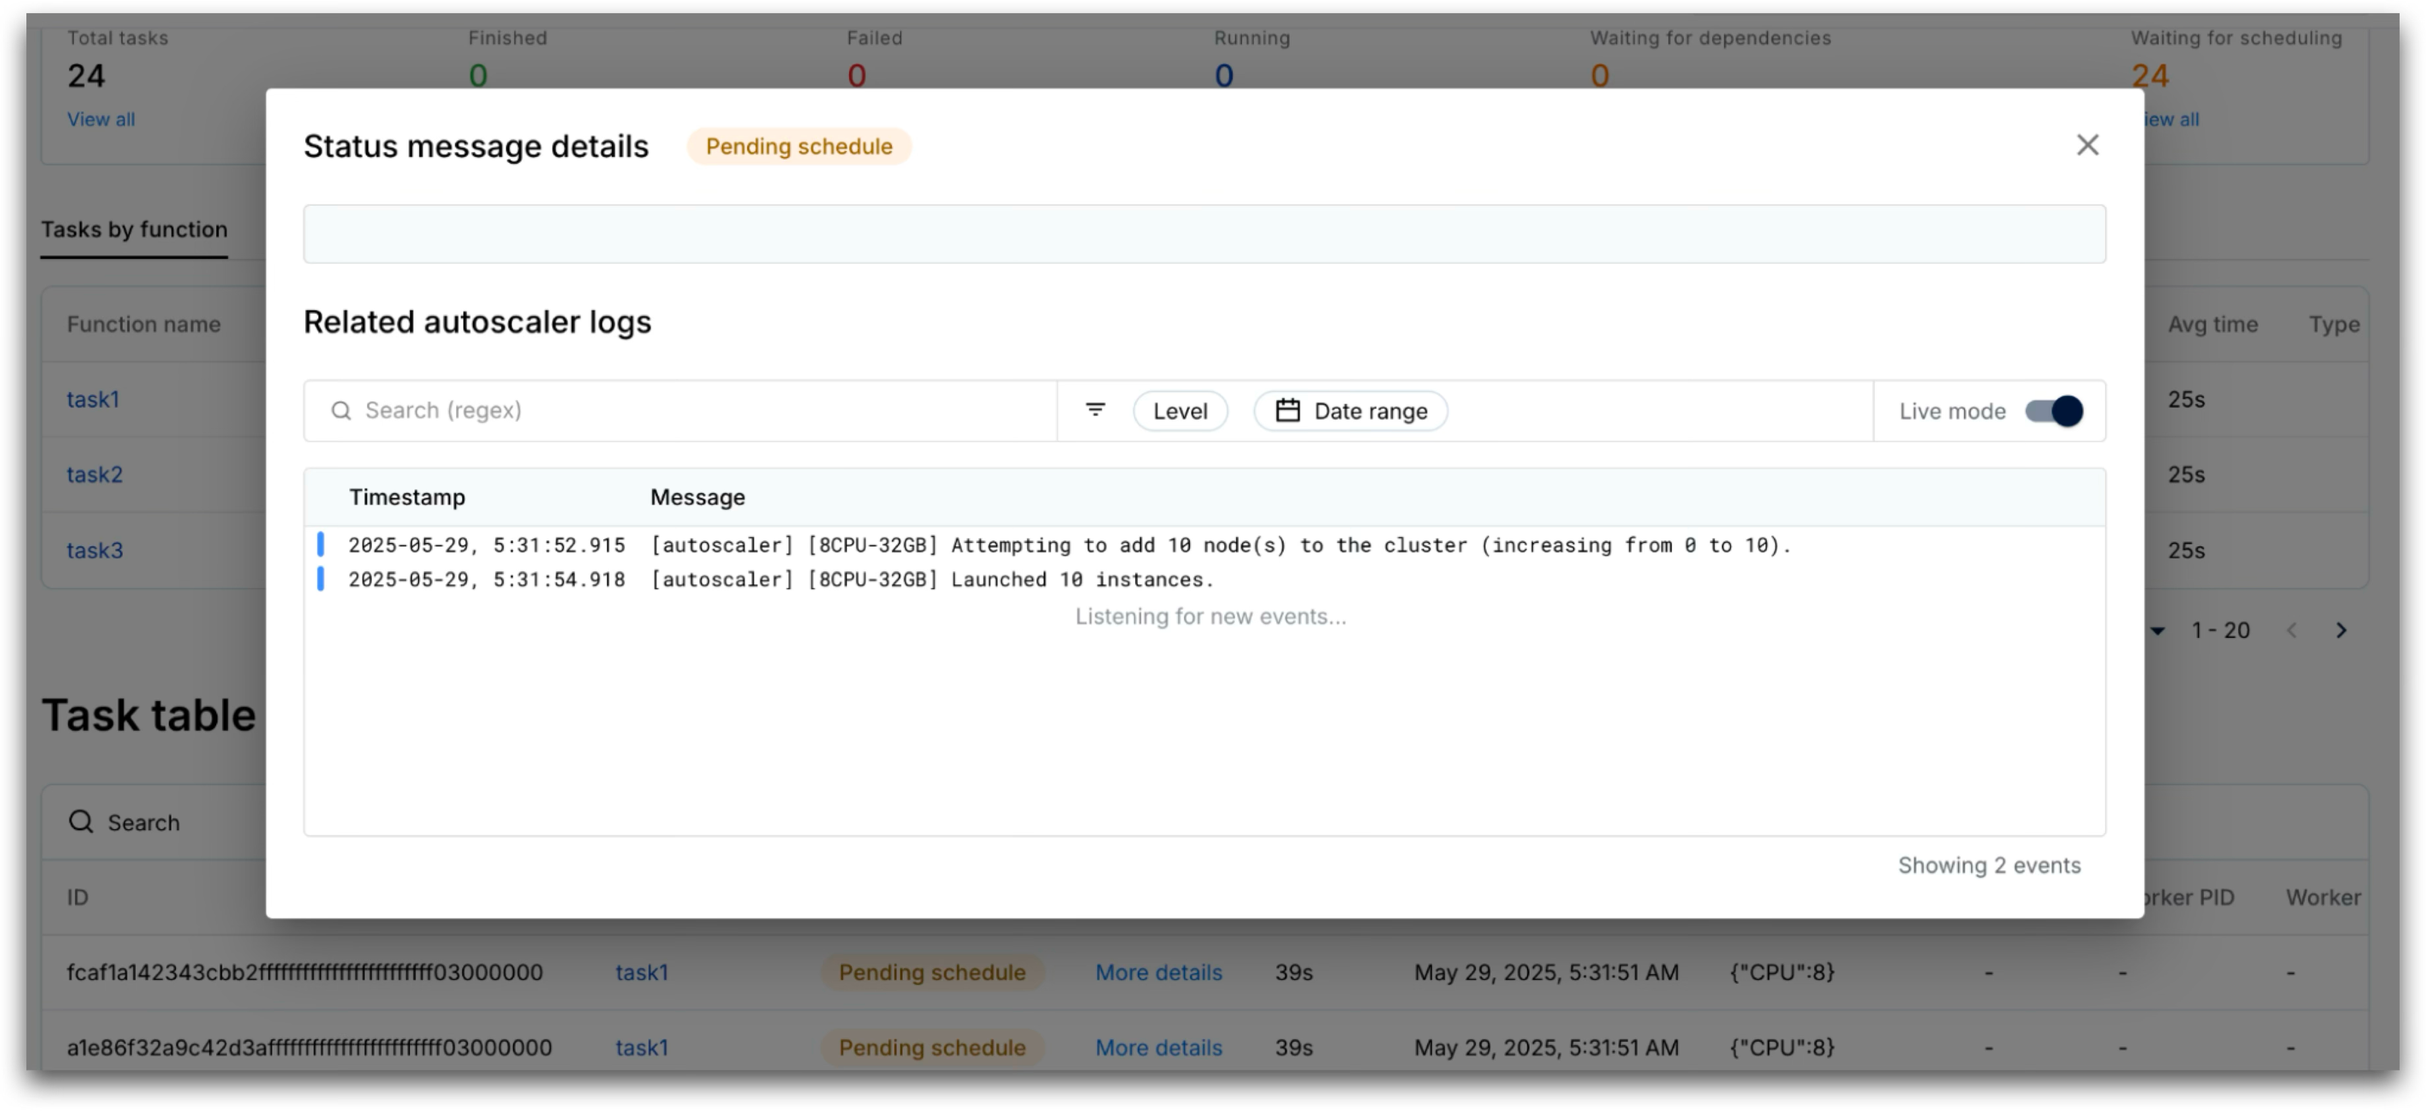Click Pending schedule badge for a1e86f32a9c42d3a
The image size is (2426, 1111).
point(932,1047)
